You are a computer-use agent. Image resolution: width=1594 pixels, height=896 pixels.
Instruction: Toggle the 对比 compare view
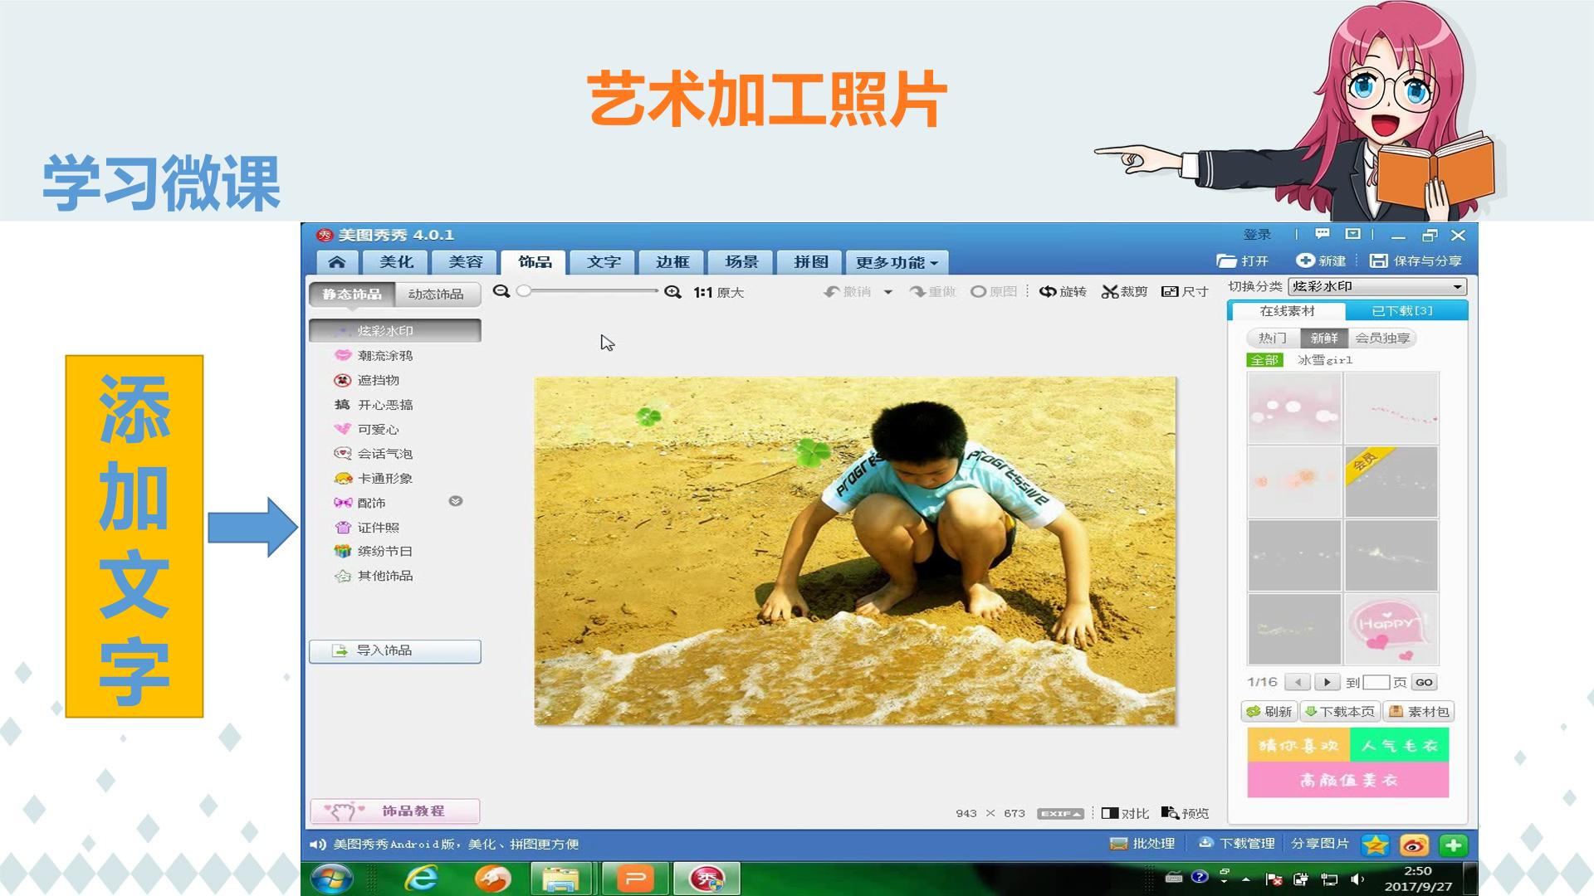pyautogui.click(x=1125, y=813)
